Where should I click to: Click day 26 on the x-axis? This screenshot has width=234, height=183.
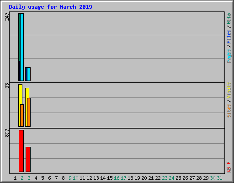185,178
